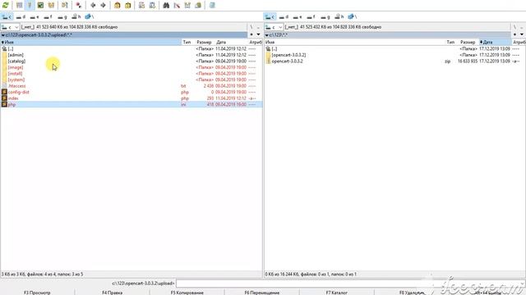Open file search with binoculars icon
Image resolution: width=526 pixels, height=295 pixels.
pos(166,5)
